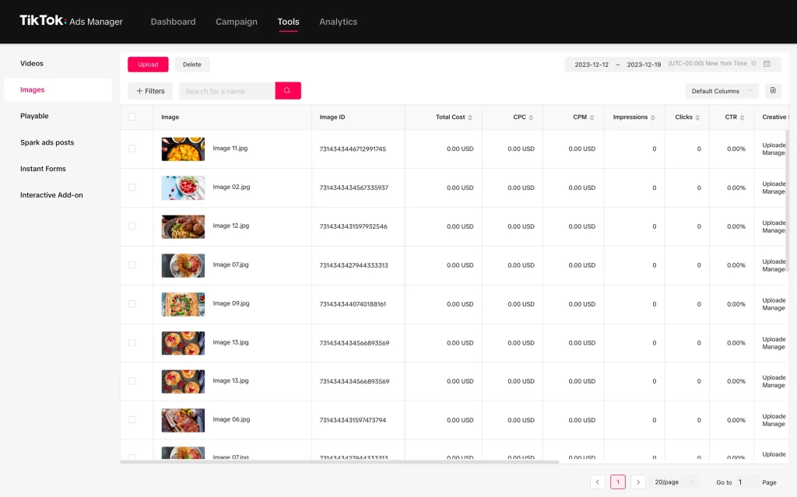Click the time zone info icon
Image resolution: width=797 pixels, height=497 pixels.
click(753, 64)
